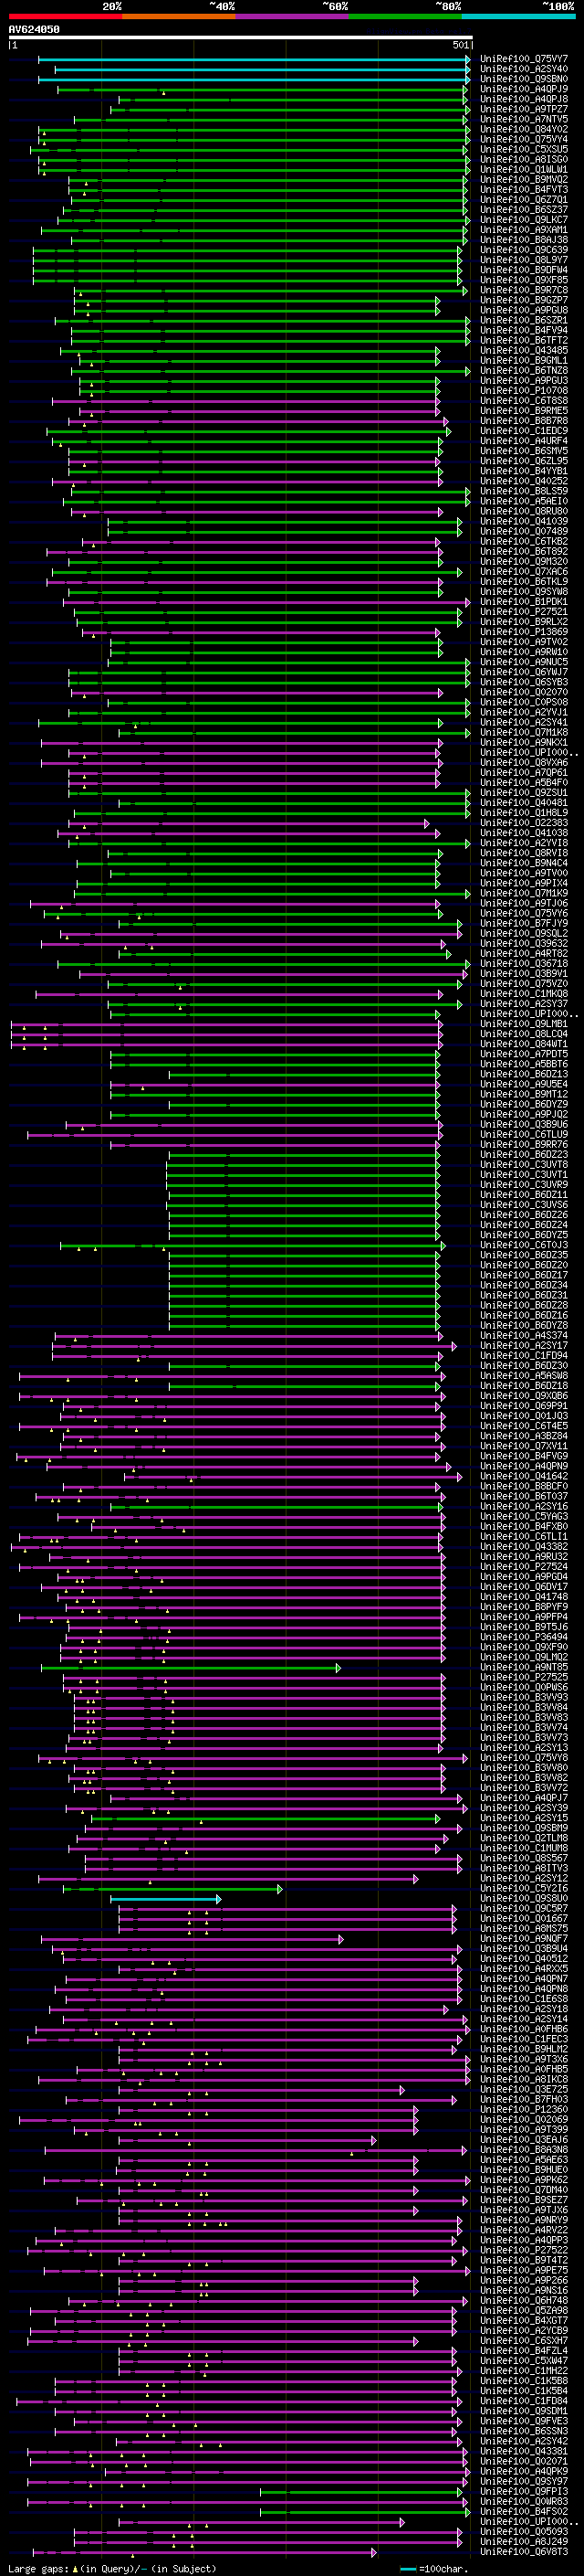The width and height of the screenshot is (584, 2576).
Task: Select the UniRef100_B6DYZ8 label
Action: coord(524,1325)
